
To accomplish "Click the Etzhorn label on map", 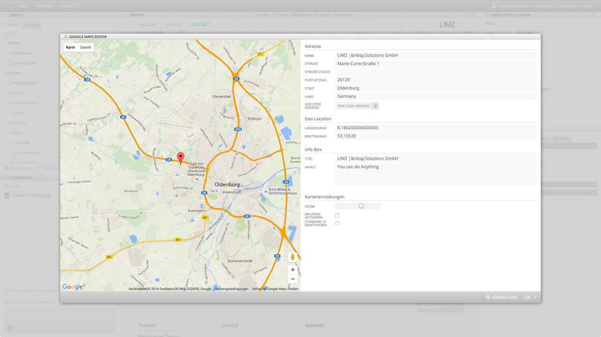I will point(254,119).
